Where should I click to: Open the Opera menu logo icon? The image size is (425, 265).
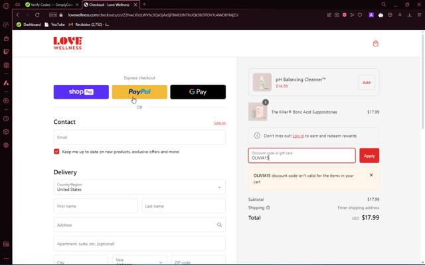pyautogui.click(x=6, y=6)
